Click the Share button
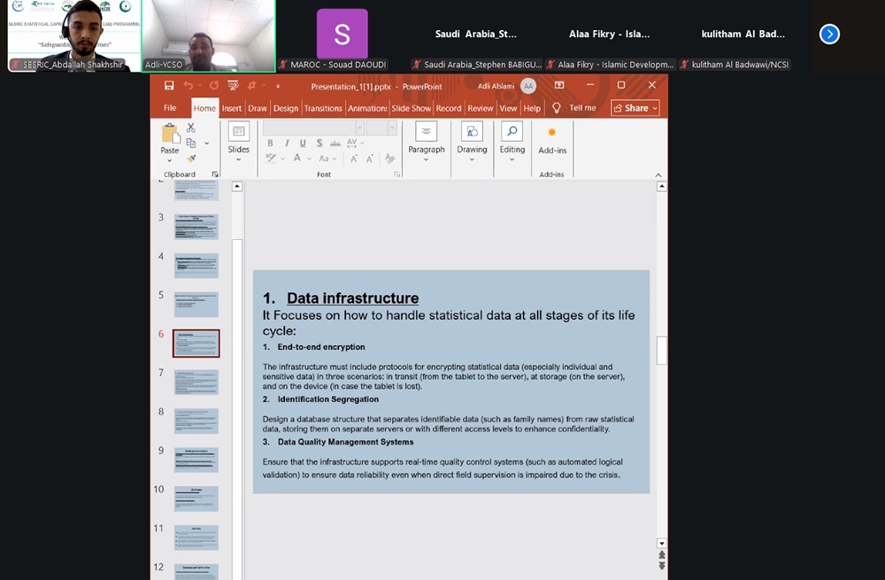Screen dimensions: 885x580 pyautogui.click(x=635, y=108)
